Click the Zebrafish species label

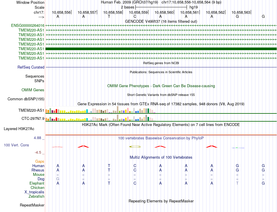tap(36, 196)
